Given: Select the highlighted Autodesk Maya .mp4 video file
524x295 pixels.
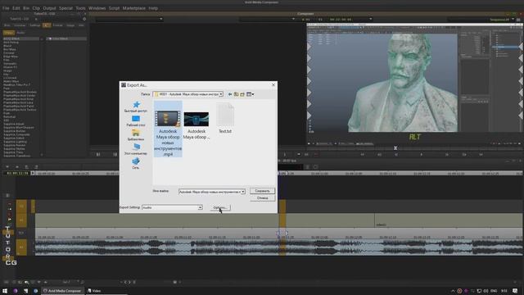Looking at the screenshot, I should tap(168, 129).
